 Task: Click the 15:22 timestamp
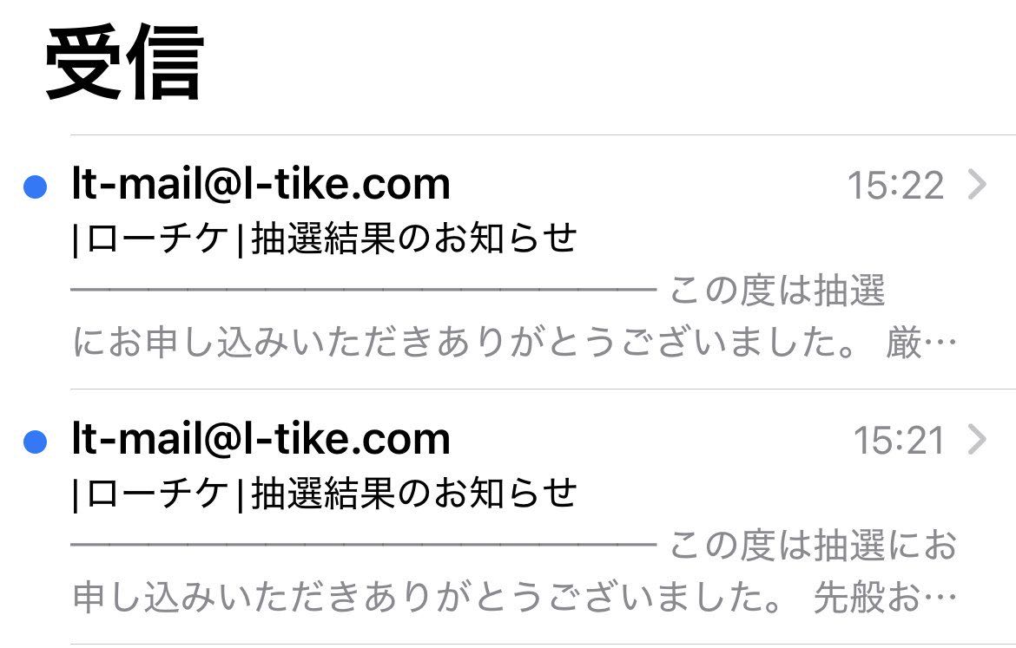pos(895,186)
